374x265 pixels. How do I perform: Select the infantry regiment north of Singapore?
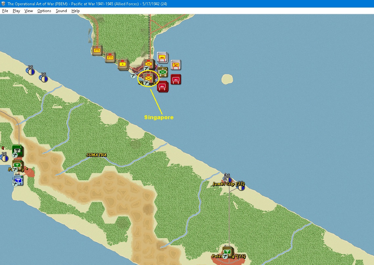click(x=149, y=64)
